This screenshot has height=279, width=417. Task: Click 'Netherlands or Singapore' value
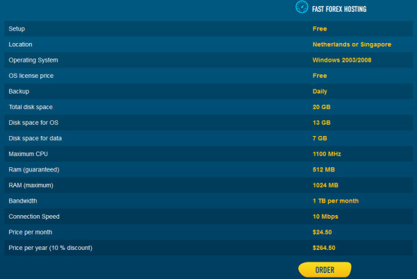click(352, 44)
